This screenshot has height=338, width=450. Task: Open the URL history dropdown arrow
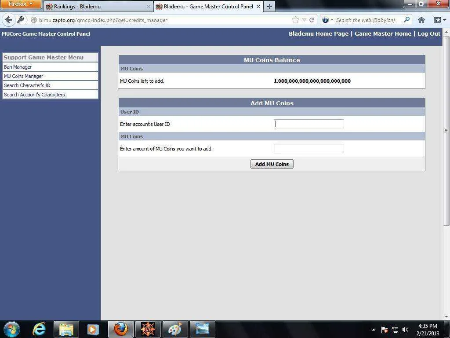(x=304, y=20)
